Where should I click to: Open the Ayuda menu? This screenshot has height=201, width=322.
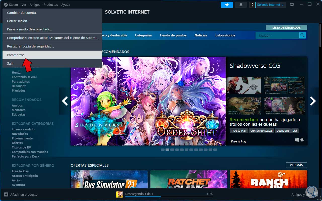tap(66, 5)
